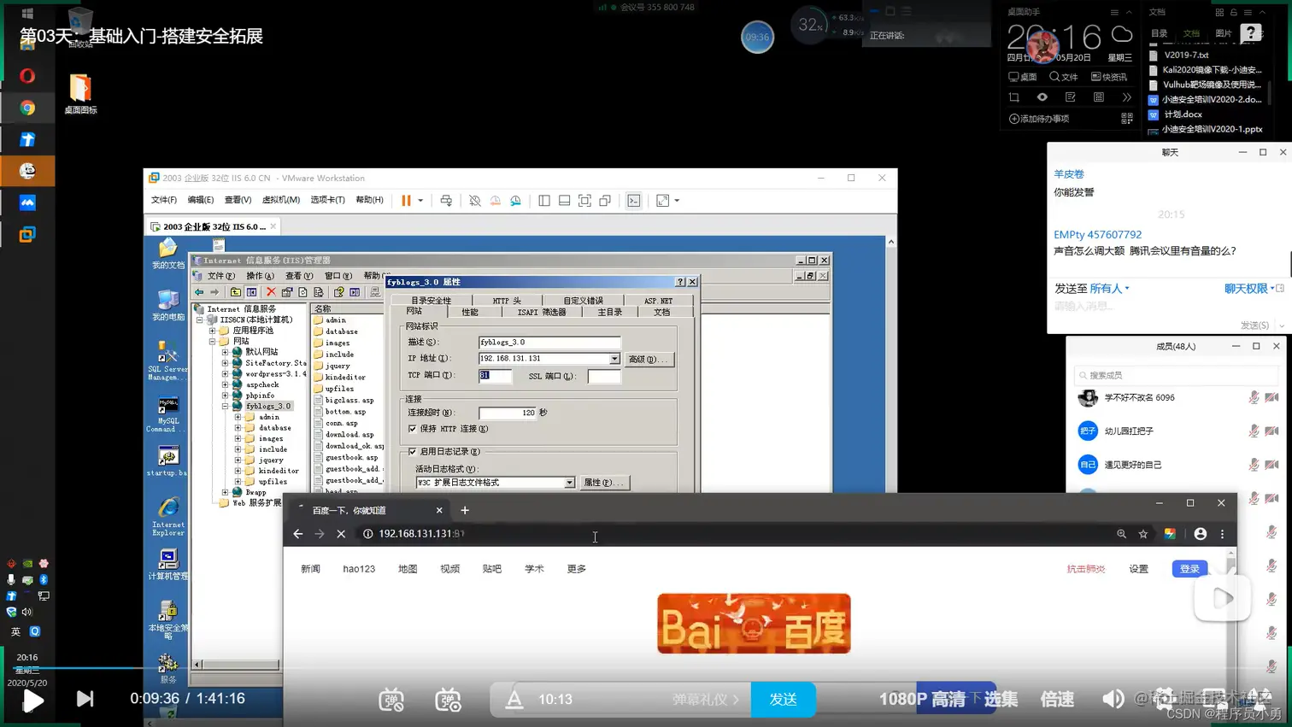1292x727 pixels.
Task: Open the Baidu 新闻 link
Action: pos(310,569)
